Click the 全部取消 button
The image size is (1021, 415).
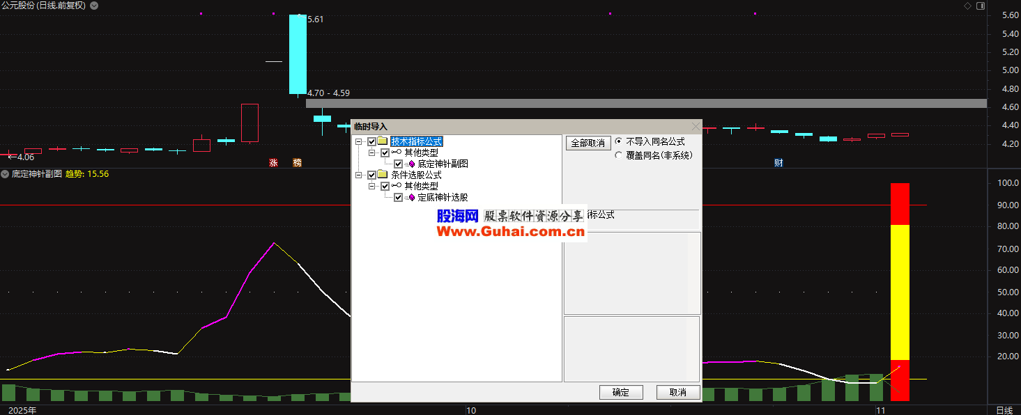[x=588, y=142]
